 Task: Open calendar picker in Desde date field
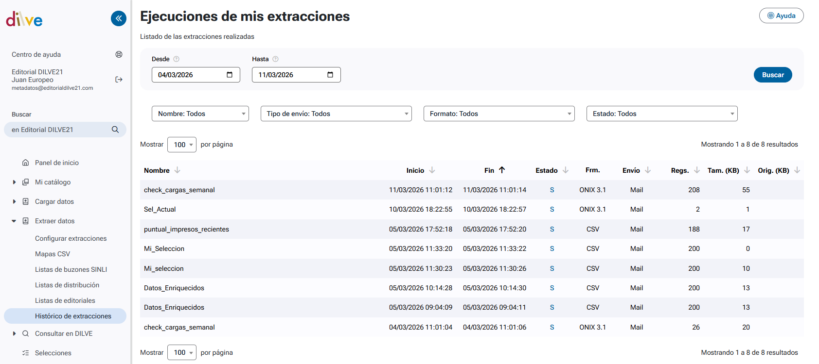pos(230,75)
